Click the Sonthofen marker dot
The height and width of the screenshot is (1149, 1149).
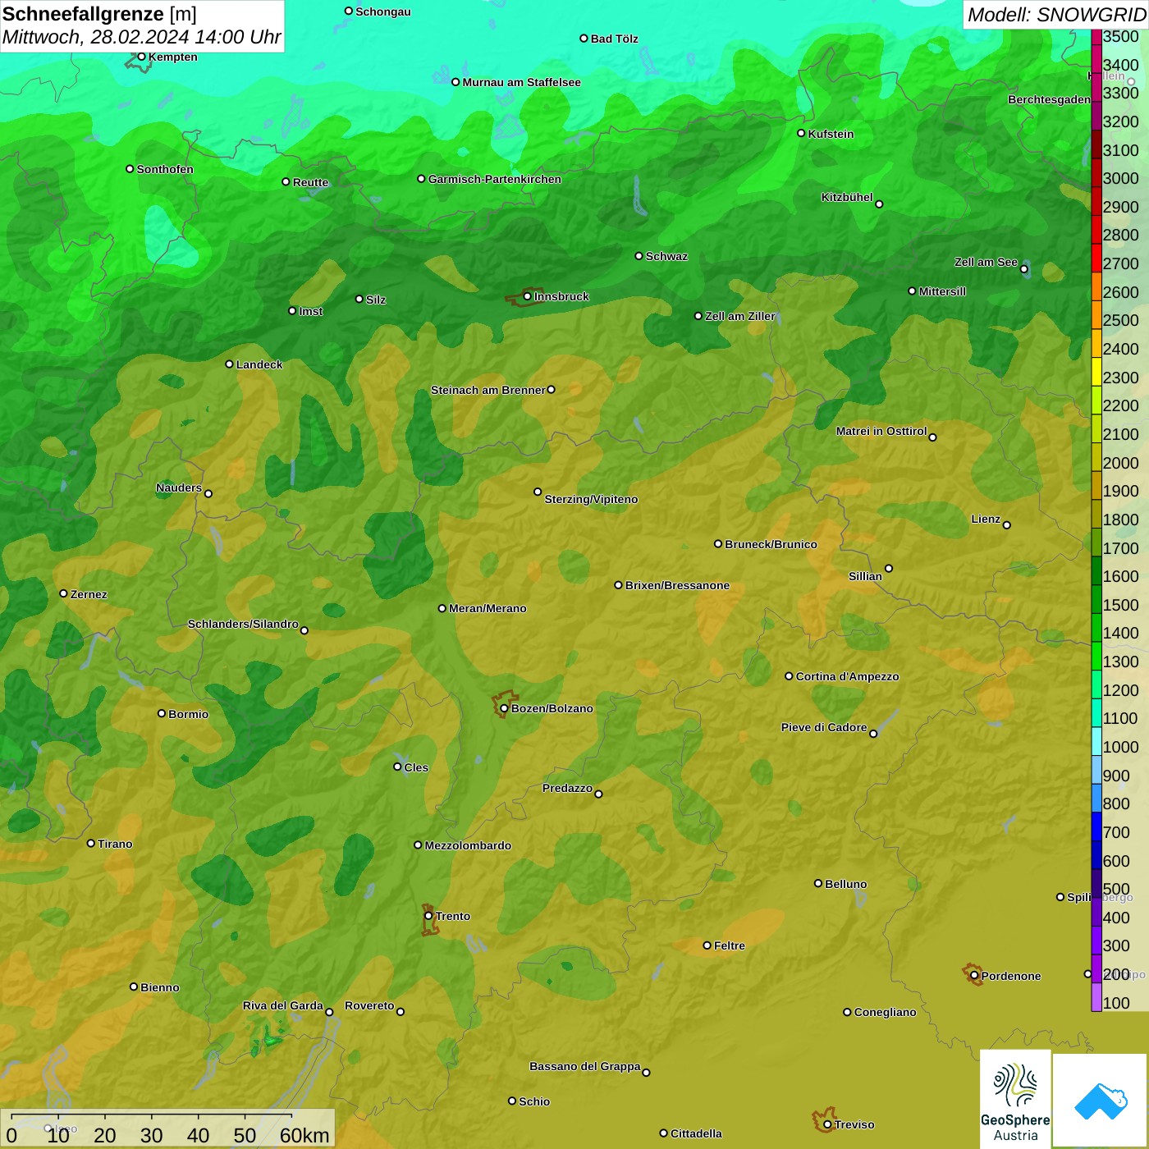[x=130, y=168]
